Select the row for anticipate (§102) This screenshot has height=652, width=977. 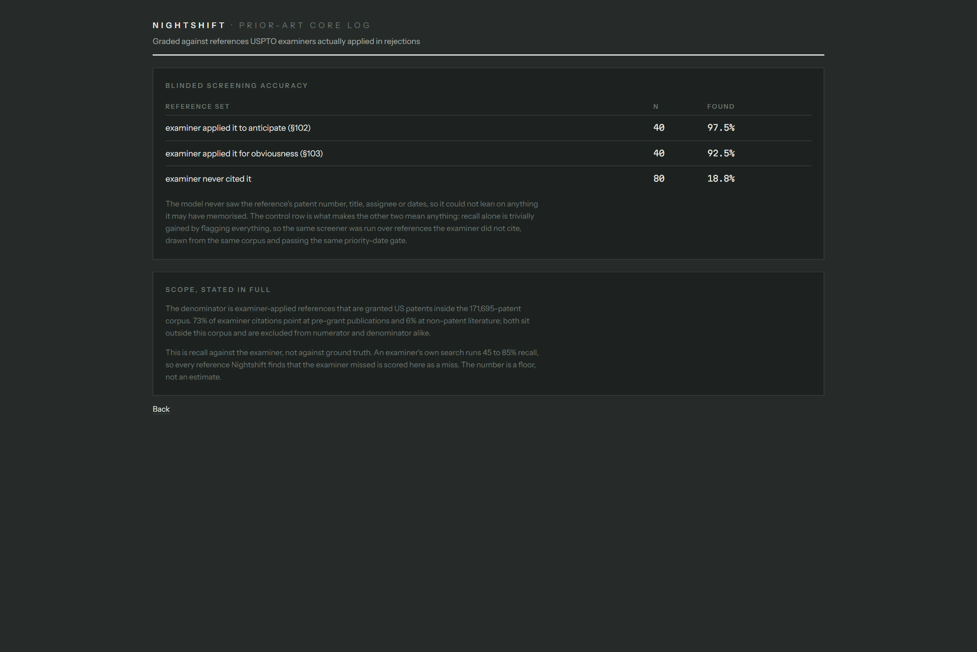488,128
